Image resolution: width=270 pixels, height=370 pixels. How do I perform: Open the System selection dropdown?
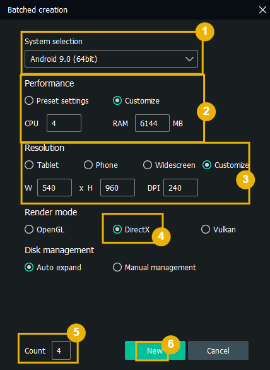(111, 59)
